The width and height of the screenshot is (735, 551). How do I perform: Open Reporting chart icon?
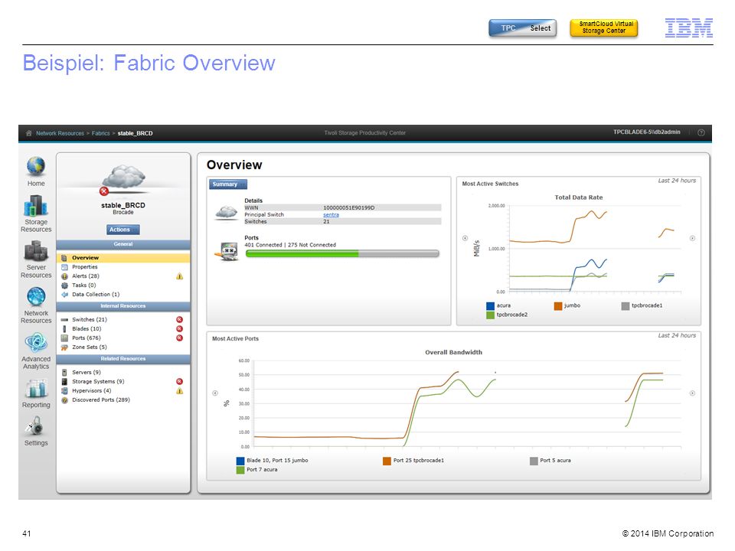pyautogui.click(x=36, y=389)
